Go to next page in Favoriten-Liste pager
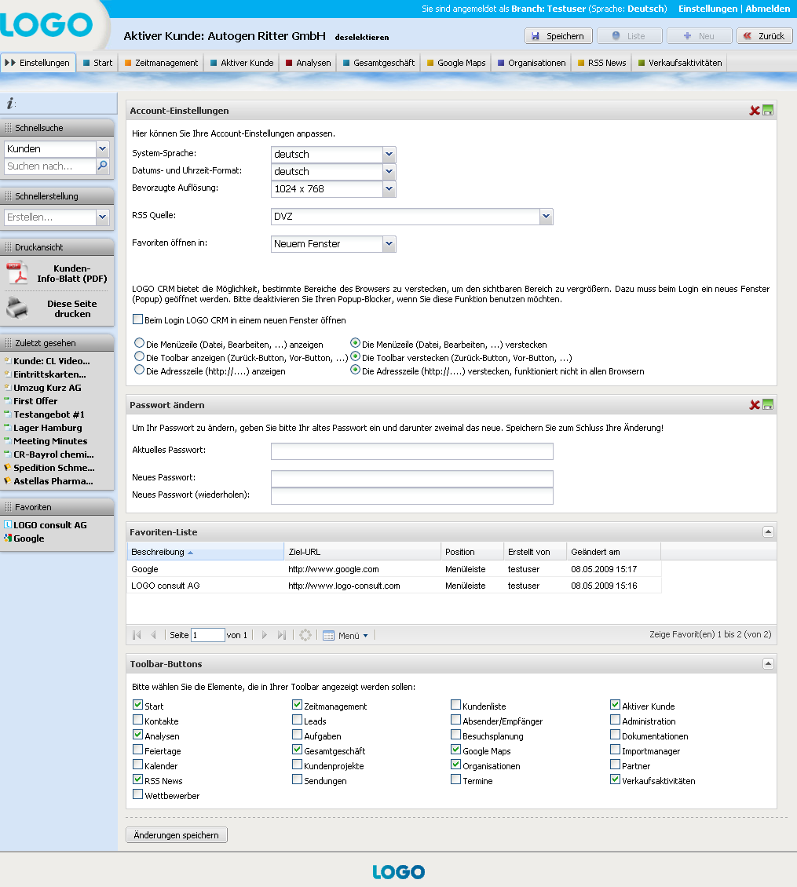The image size is (797, 887). 265,635
